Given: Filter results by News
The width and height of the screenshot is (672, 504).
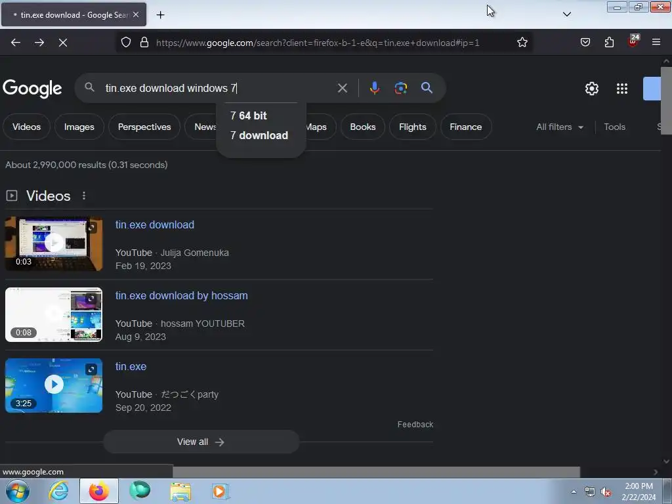Looking at the screenshot, I should coord(201,127).
